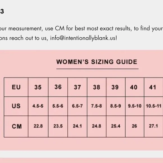Click the sizing chart image

(x=81, y=100)
